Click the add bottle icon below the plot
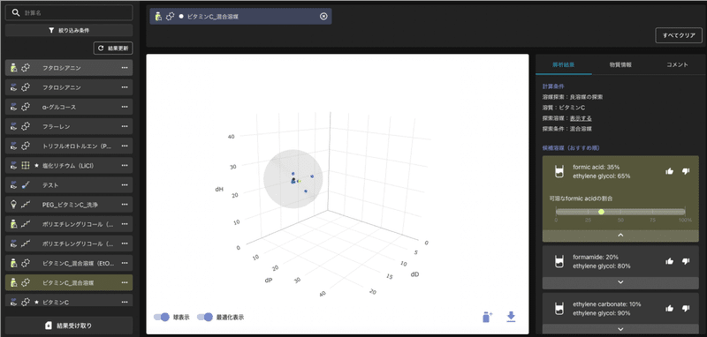707x337 pixels. click(487, 317)
